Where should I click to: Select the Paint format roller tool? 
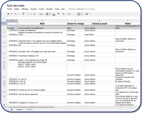tap(23, 14)
